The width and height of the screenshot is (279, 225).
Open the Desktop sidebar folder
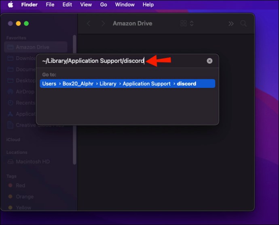pyautogui.click(x=22, y=81)
